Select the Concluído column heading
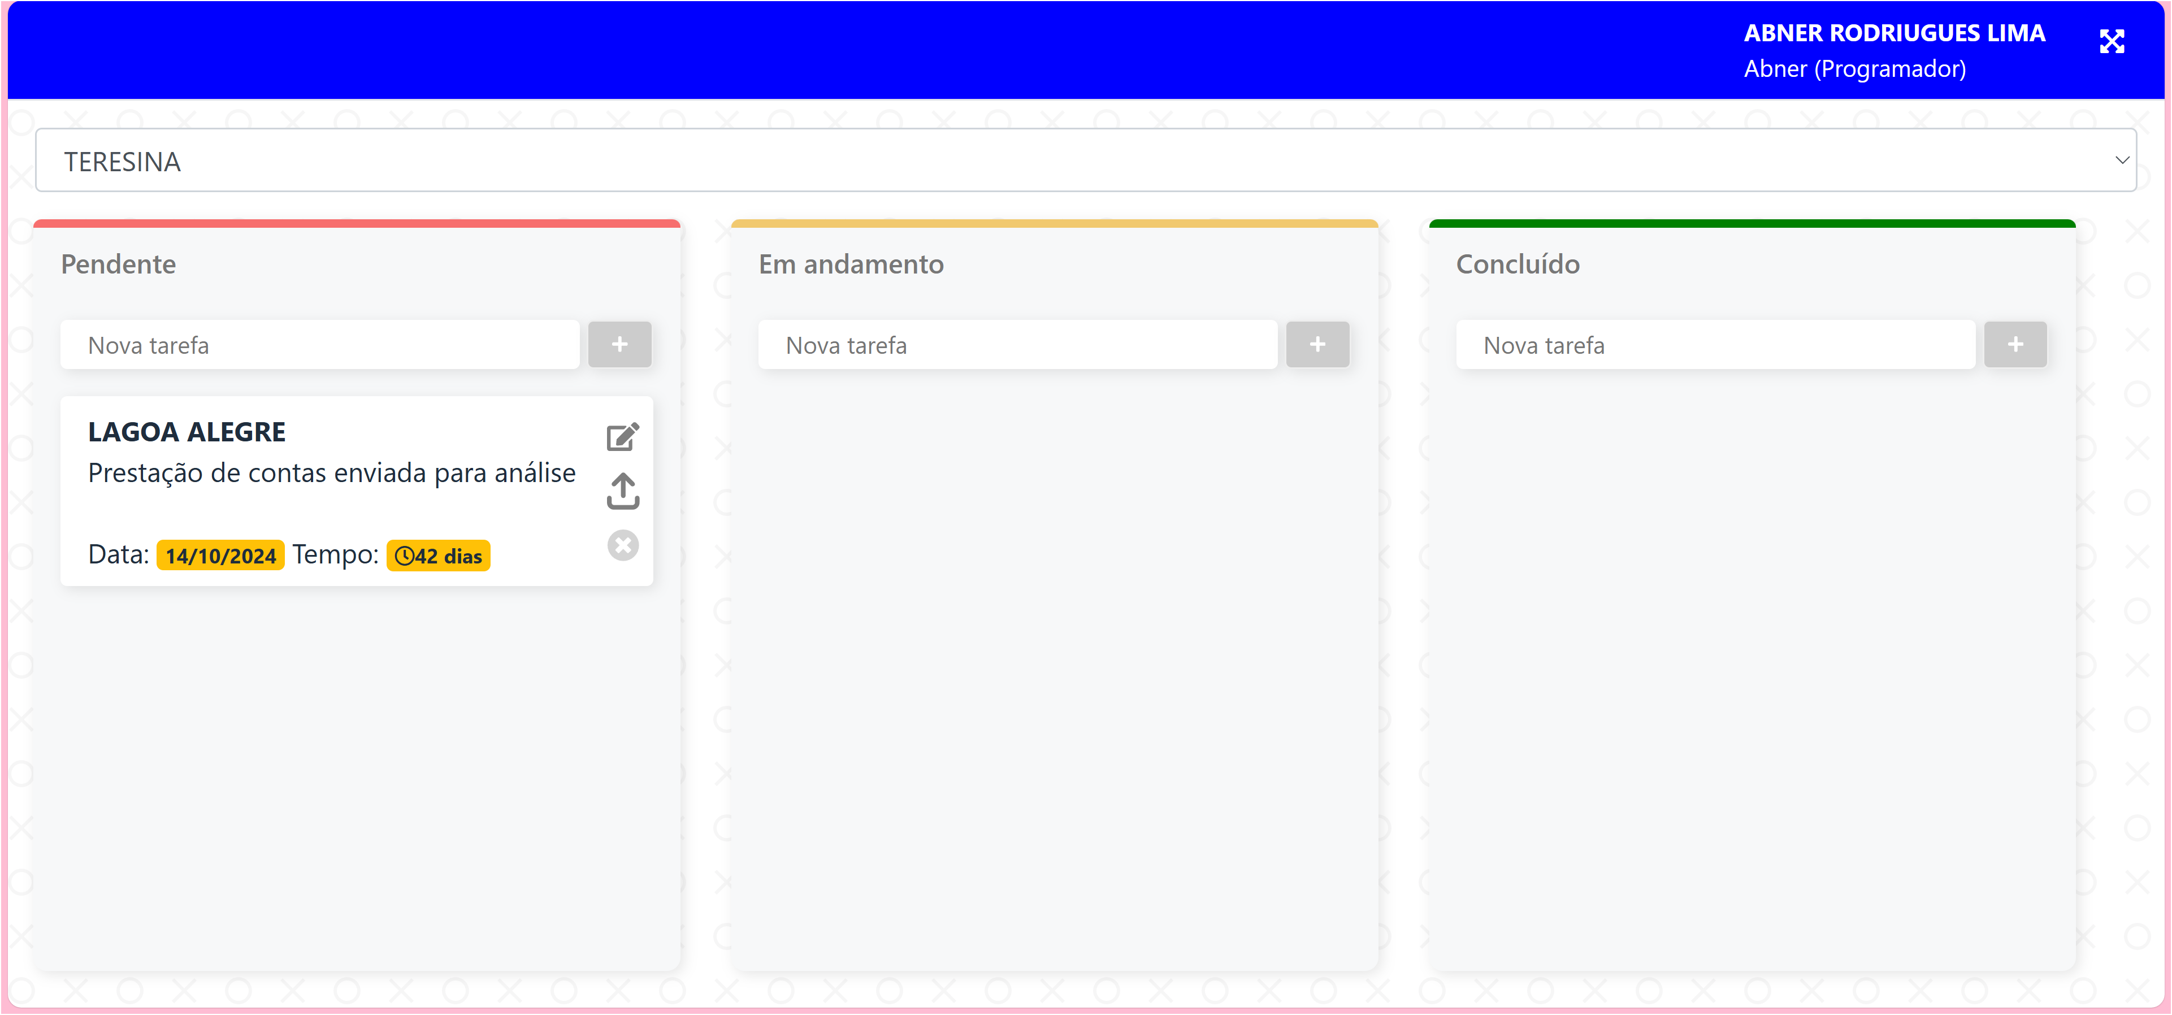Screen dimensions: 2172x1015 (x=1518, y=264)
